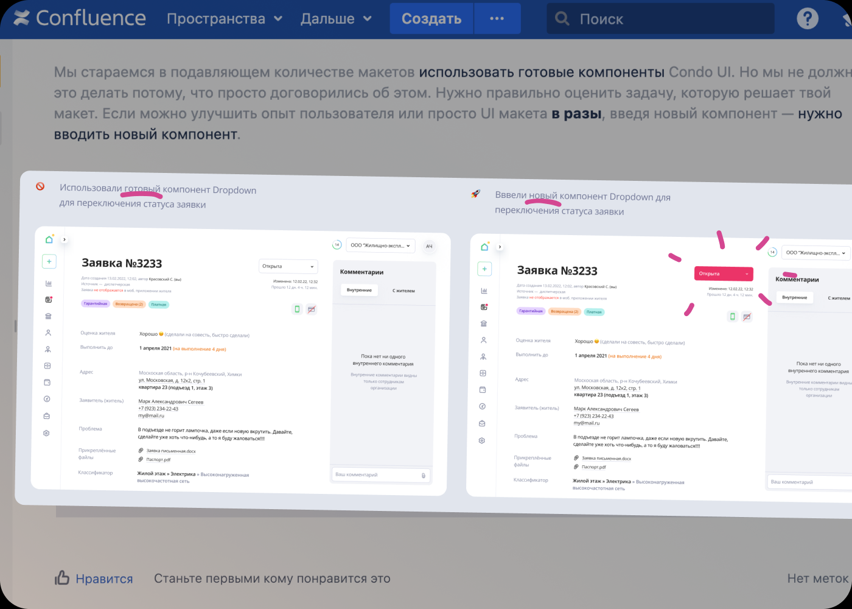
Task: Select the bar chart icon in the left mockup sidebar
Action: pyautogui.click(x=49, y=283)
